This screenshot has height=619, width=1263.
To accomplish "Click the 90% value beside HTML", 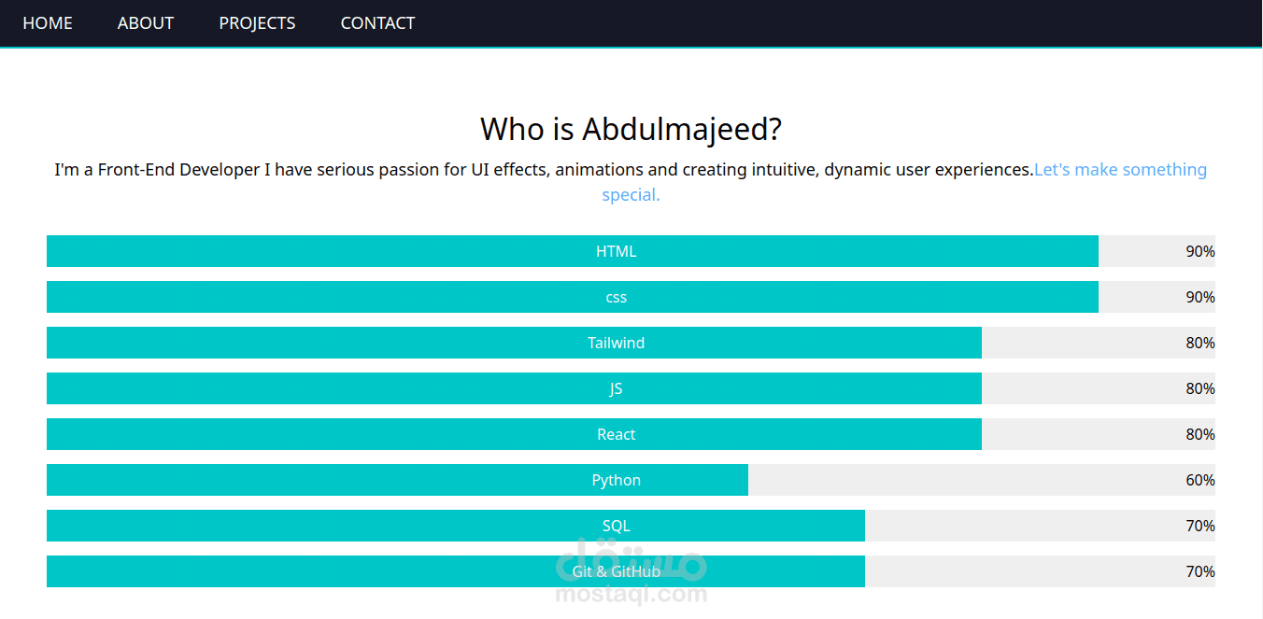I will click(x=1199, y=251).
